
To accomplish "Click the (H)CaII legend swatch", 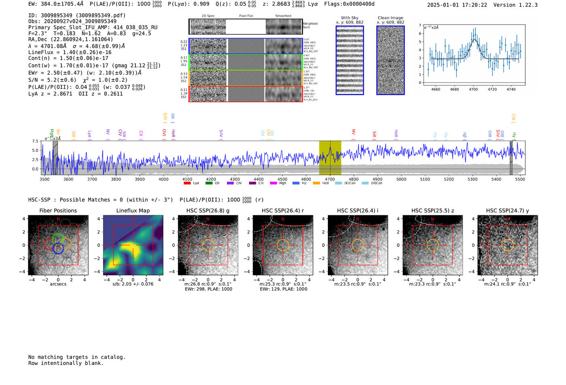I will (365, 183).
